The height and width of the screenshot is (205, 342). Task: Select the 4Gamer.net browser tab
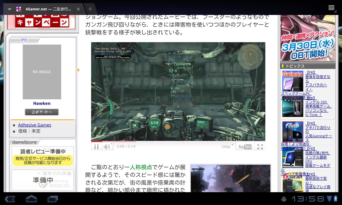[44, 9]
